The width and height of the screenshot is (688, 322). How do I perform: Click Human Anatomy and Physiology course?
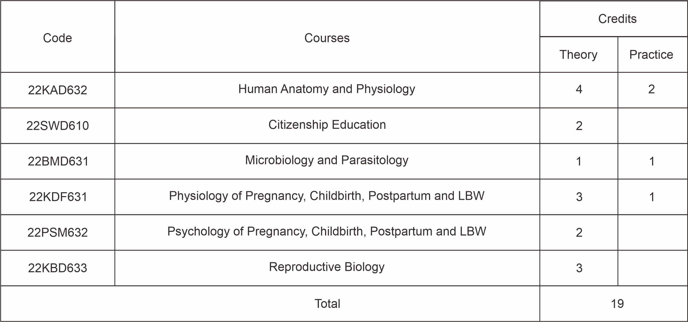(x=327, y=89)
